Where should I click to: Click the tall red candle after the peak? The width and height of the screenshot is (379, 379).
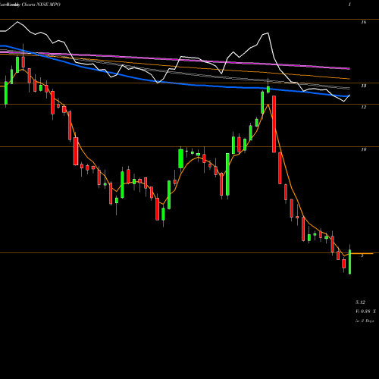pos(274,124)
